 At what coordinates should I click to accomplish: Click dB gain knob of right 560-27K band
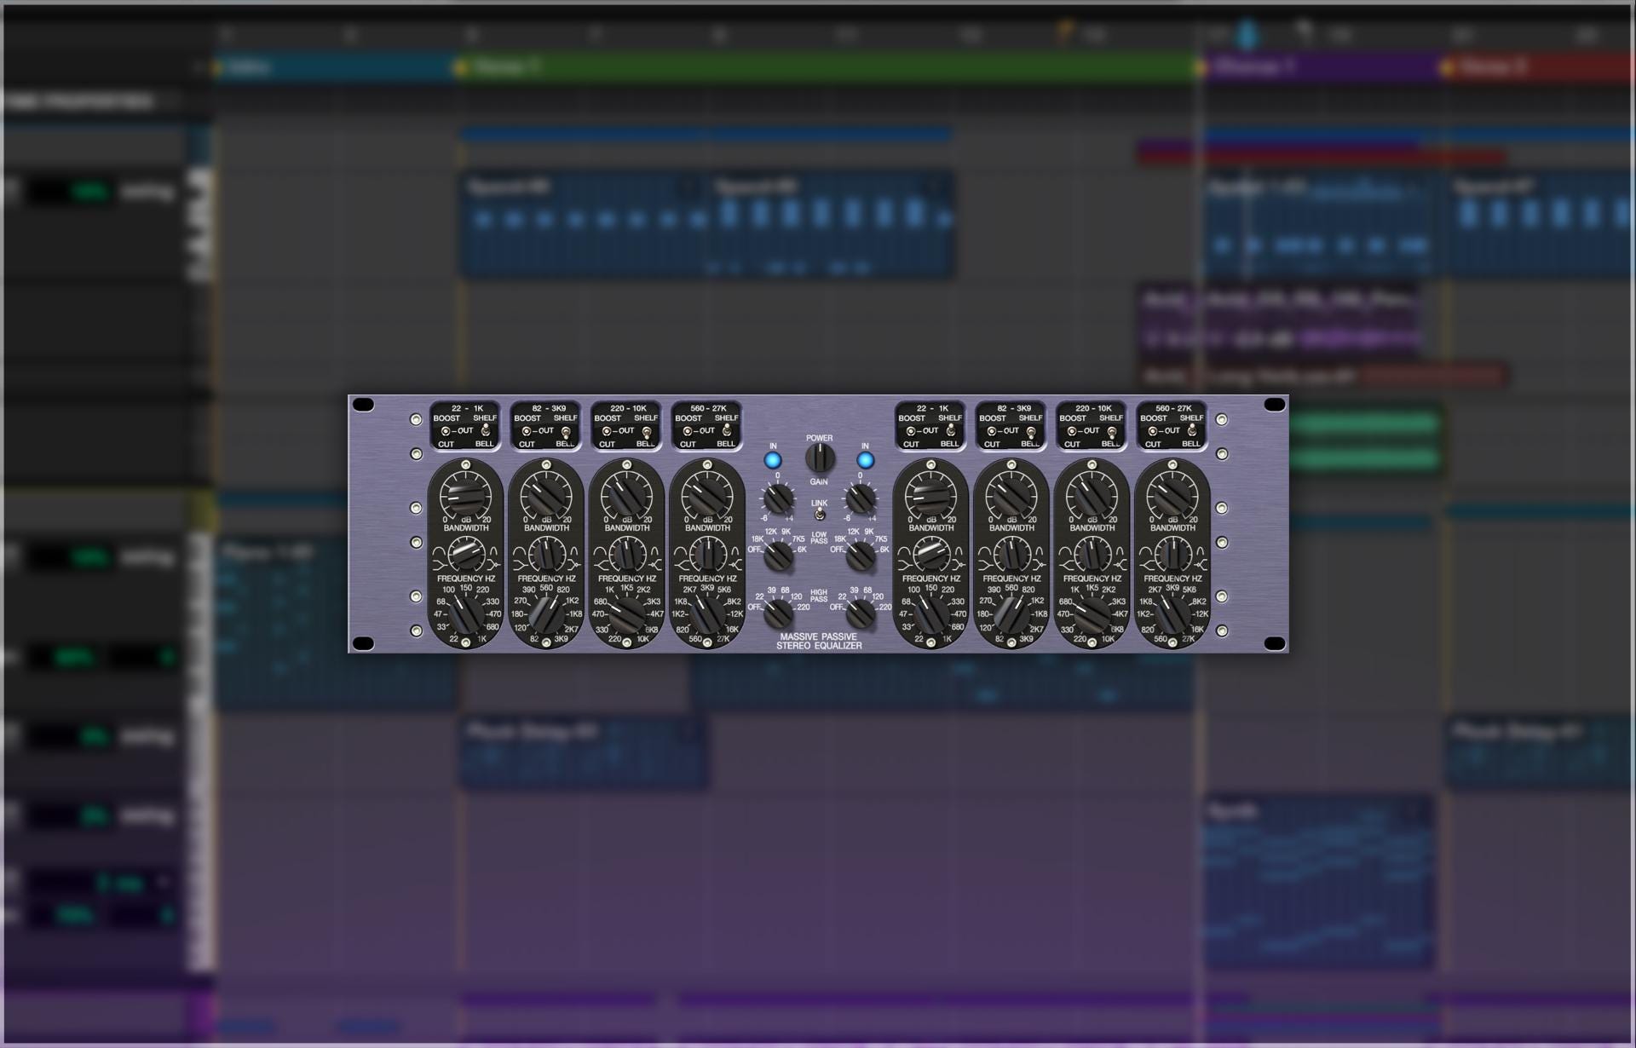coord(1172,495)
